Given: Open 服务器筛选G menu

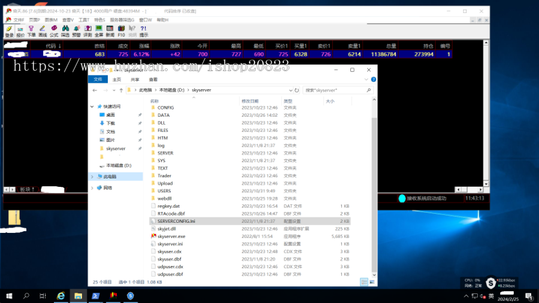Looking at the screenshot, I should click(x=122, y=20).
